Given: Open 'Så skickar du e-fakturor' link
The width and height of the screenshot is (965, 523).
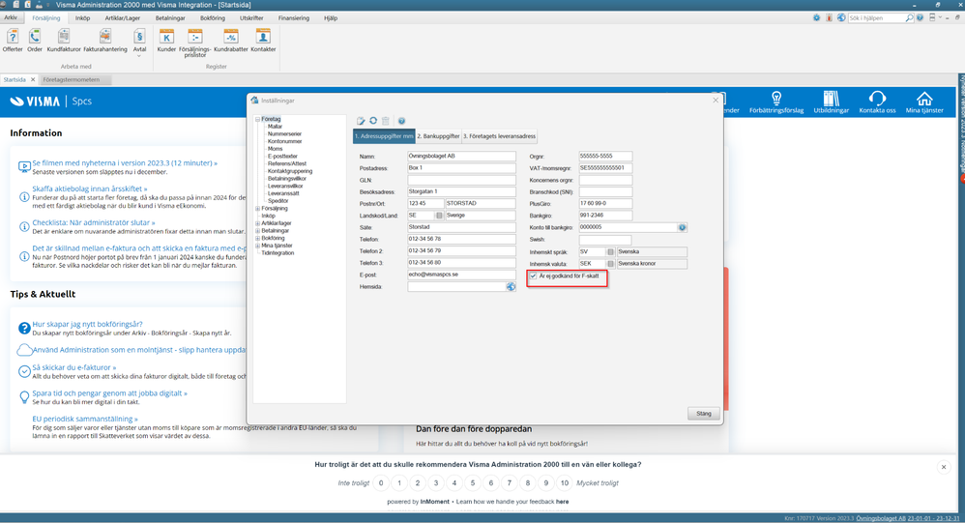Looking at the screenshot, I should 73,367.
